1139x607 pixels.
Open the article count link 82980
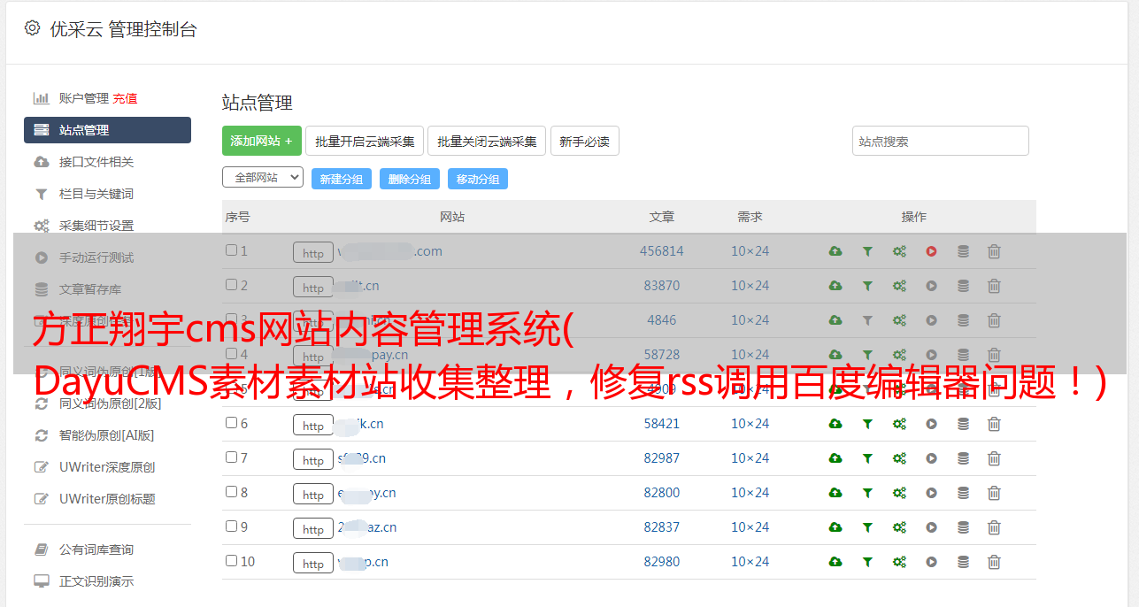click(662, 562)
